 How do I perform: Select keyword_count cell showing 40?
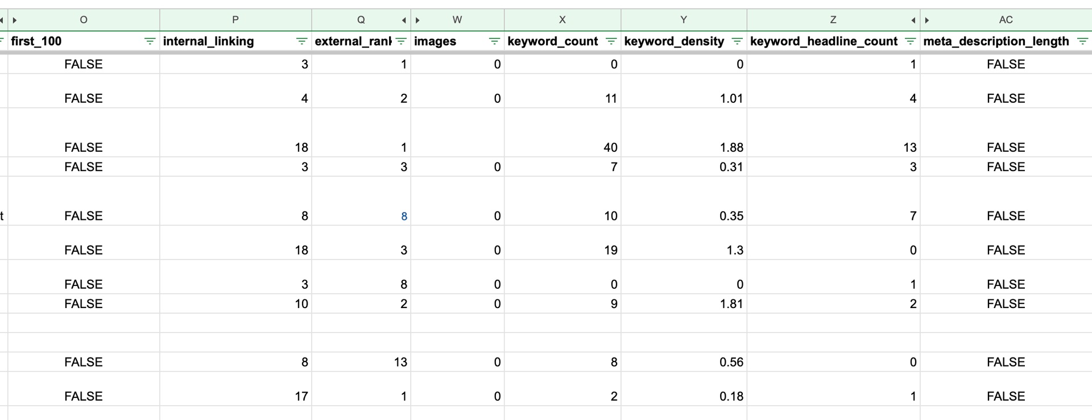tap(562, 132)
